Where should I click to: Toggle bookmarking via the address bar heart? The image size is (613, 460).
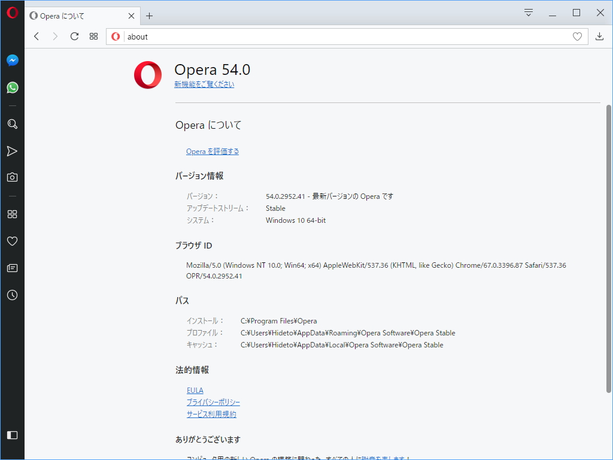[x=577, y=37]
